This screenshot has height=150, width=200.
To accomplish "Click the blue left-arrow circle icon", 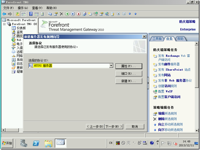I will pos(73,14).
